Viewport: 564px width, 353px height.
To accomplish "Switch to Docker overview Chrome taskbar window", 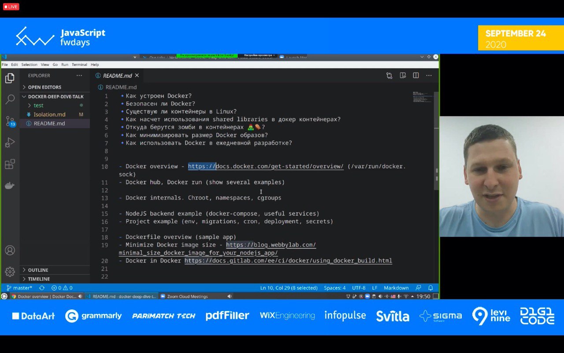I will point(46,297).
